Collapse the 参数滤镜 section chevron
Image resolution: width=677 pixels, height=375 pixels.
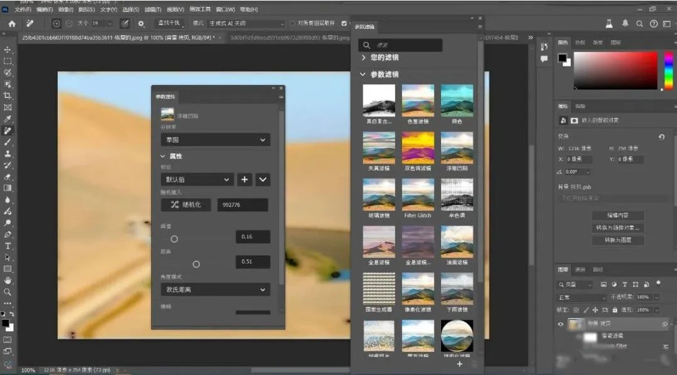point(363,74)
